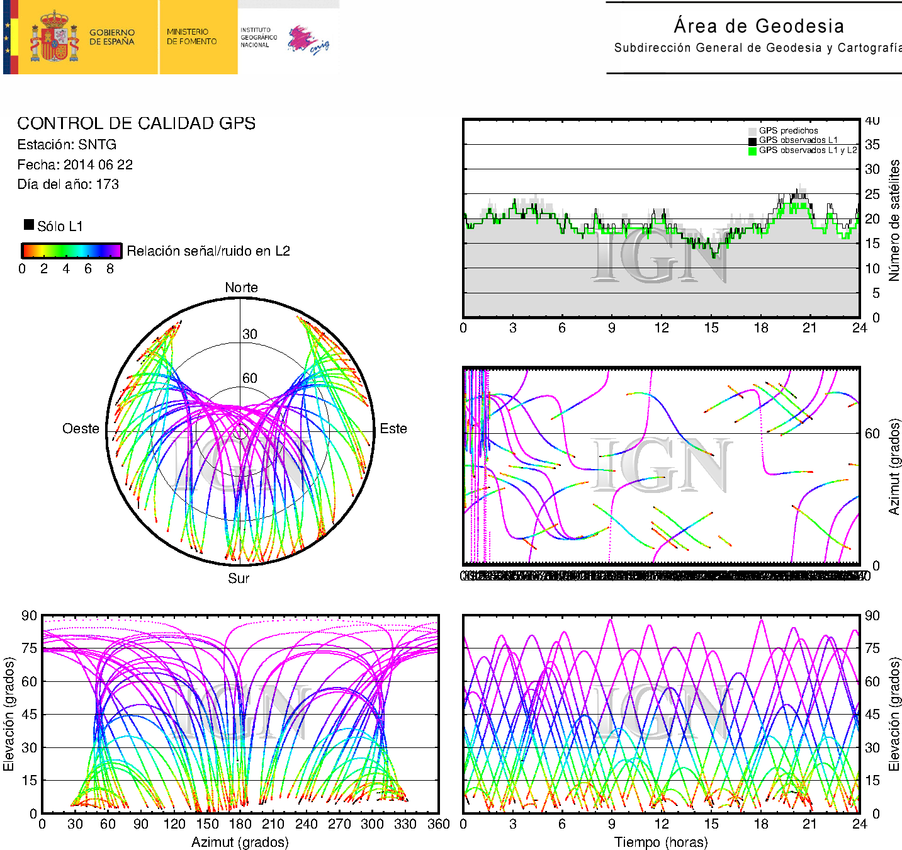This screenshot has height=850, width=902.
Task: Click the black "Sólo L1" legend swatch
Action: click(29, 224)
